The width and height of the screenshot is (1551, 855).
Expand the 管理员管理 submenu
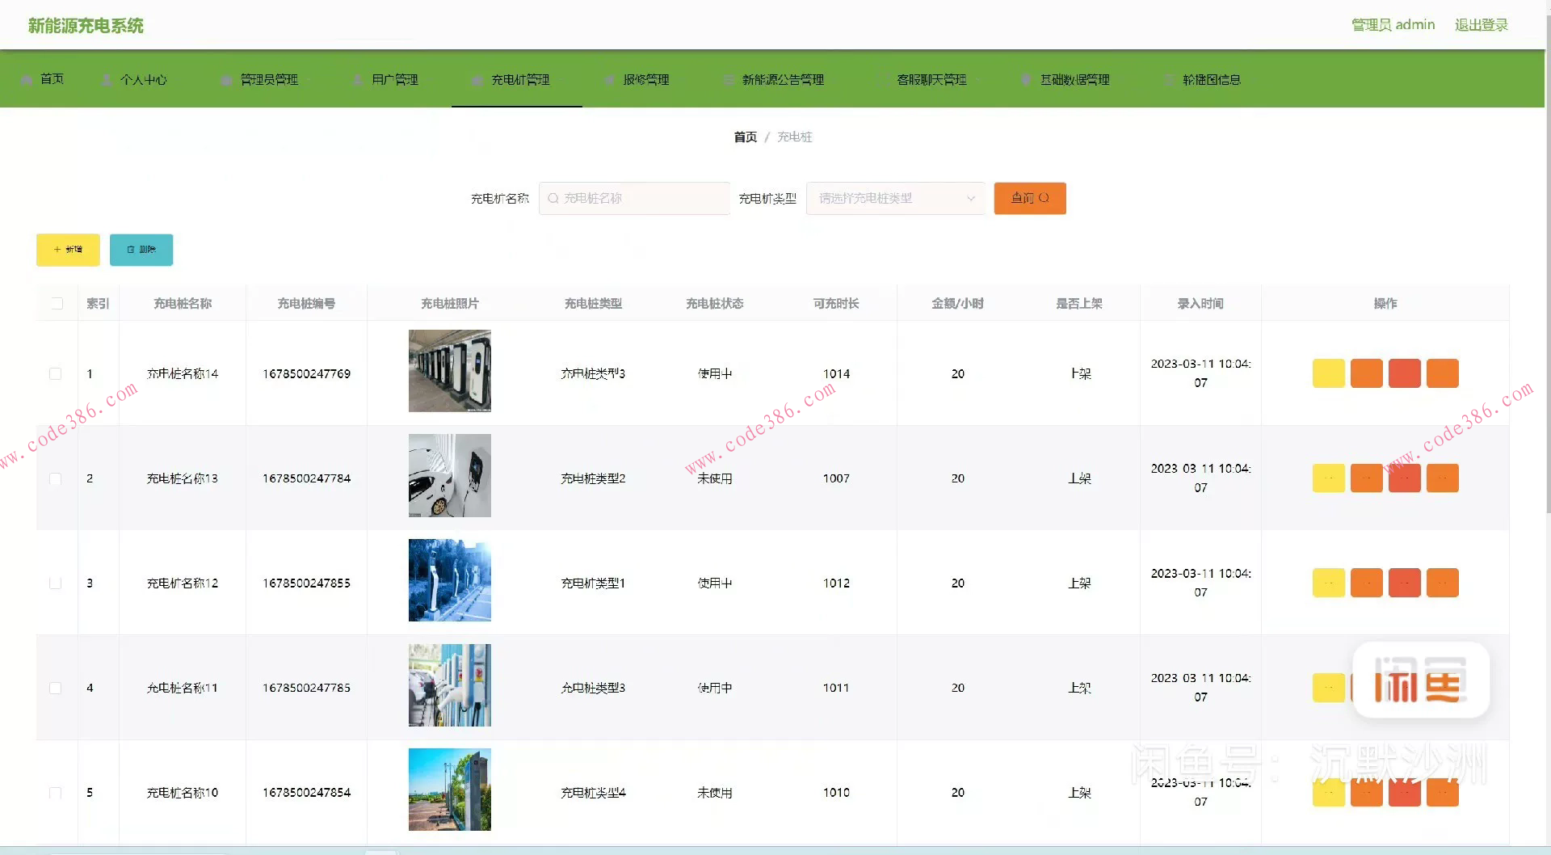click(267, 78)
